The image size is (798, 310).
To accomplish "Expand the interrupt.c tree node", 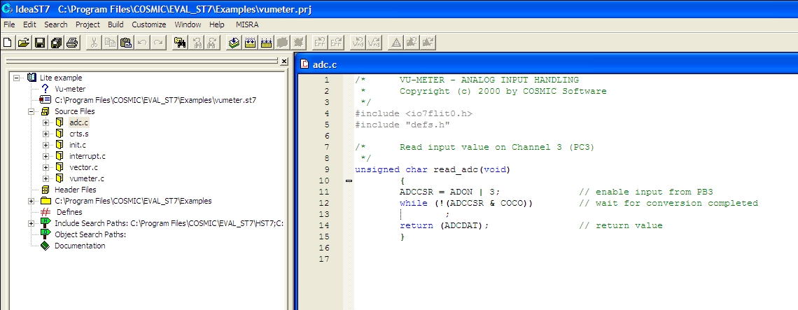I will click(45, 156).
